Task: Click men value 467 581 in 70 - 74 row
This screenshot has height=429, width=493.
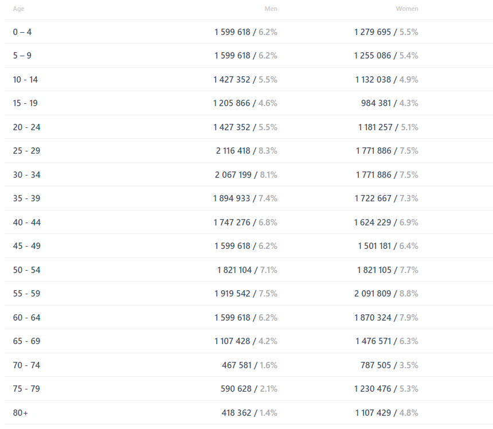Action: pos(237,365)
